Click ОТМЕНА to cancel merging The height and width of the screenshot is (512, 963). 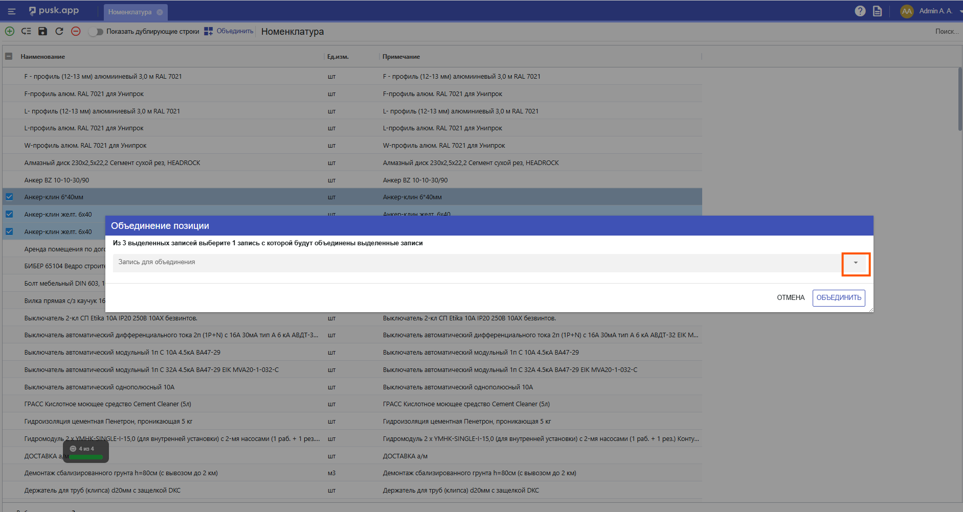(791, 297)
